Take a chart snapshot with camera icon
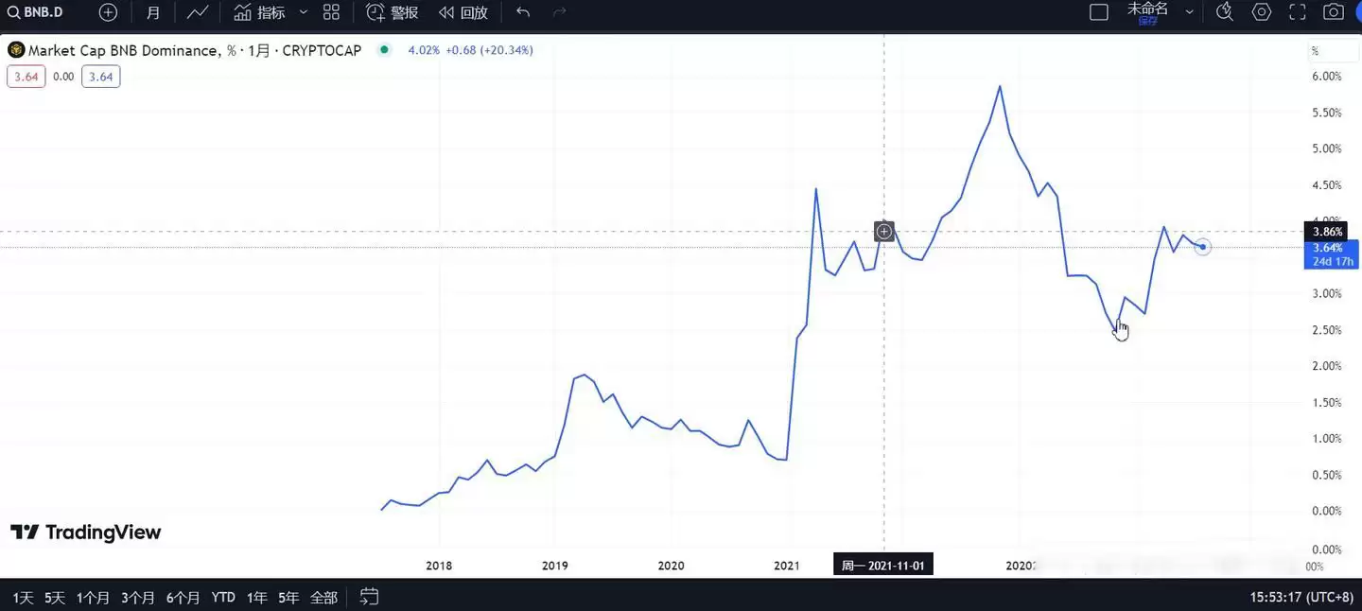This screenshot has width=1362, height=611. 1334,12
